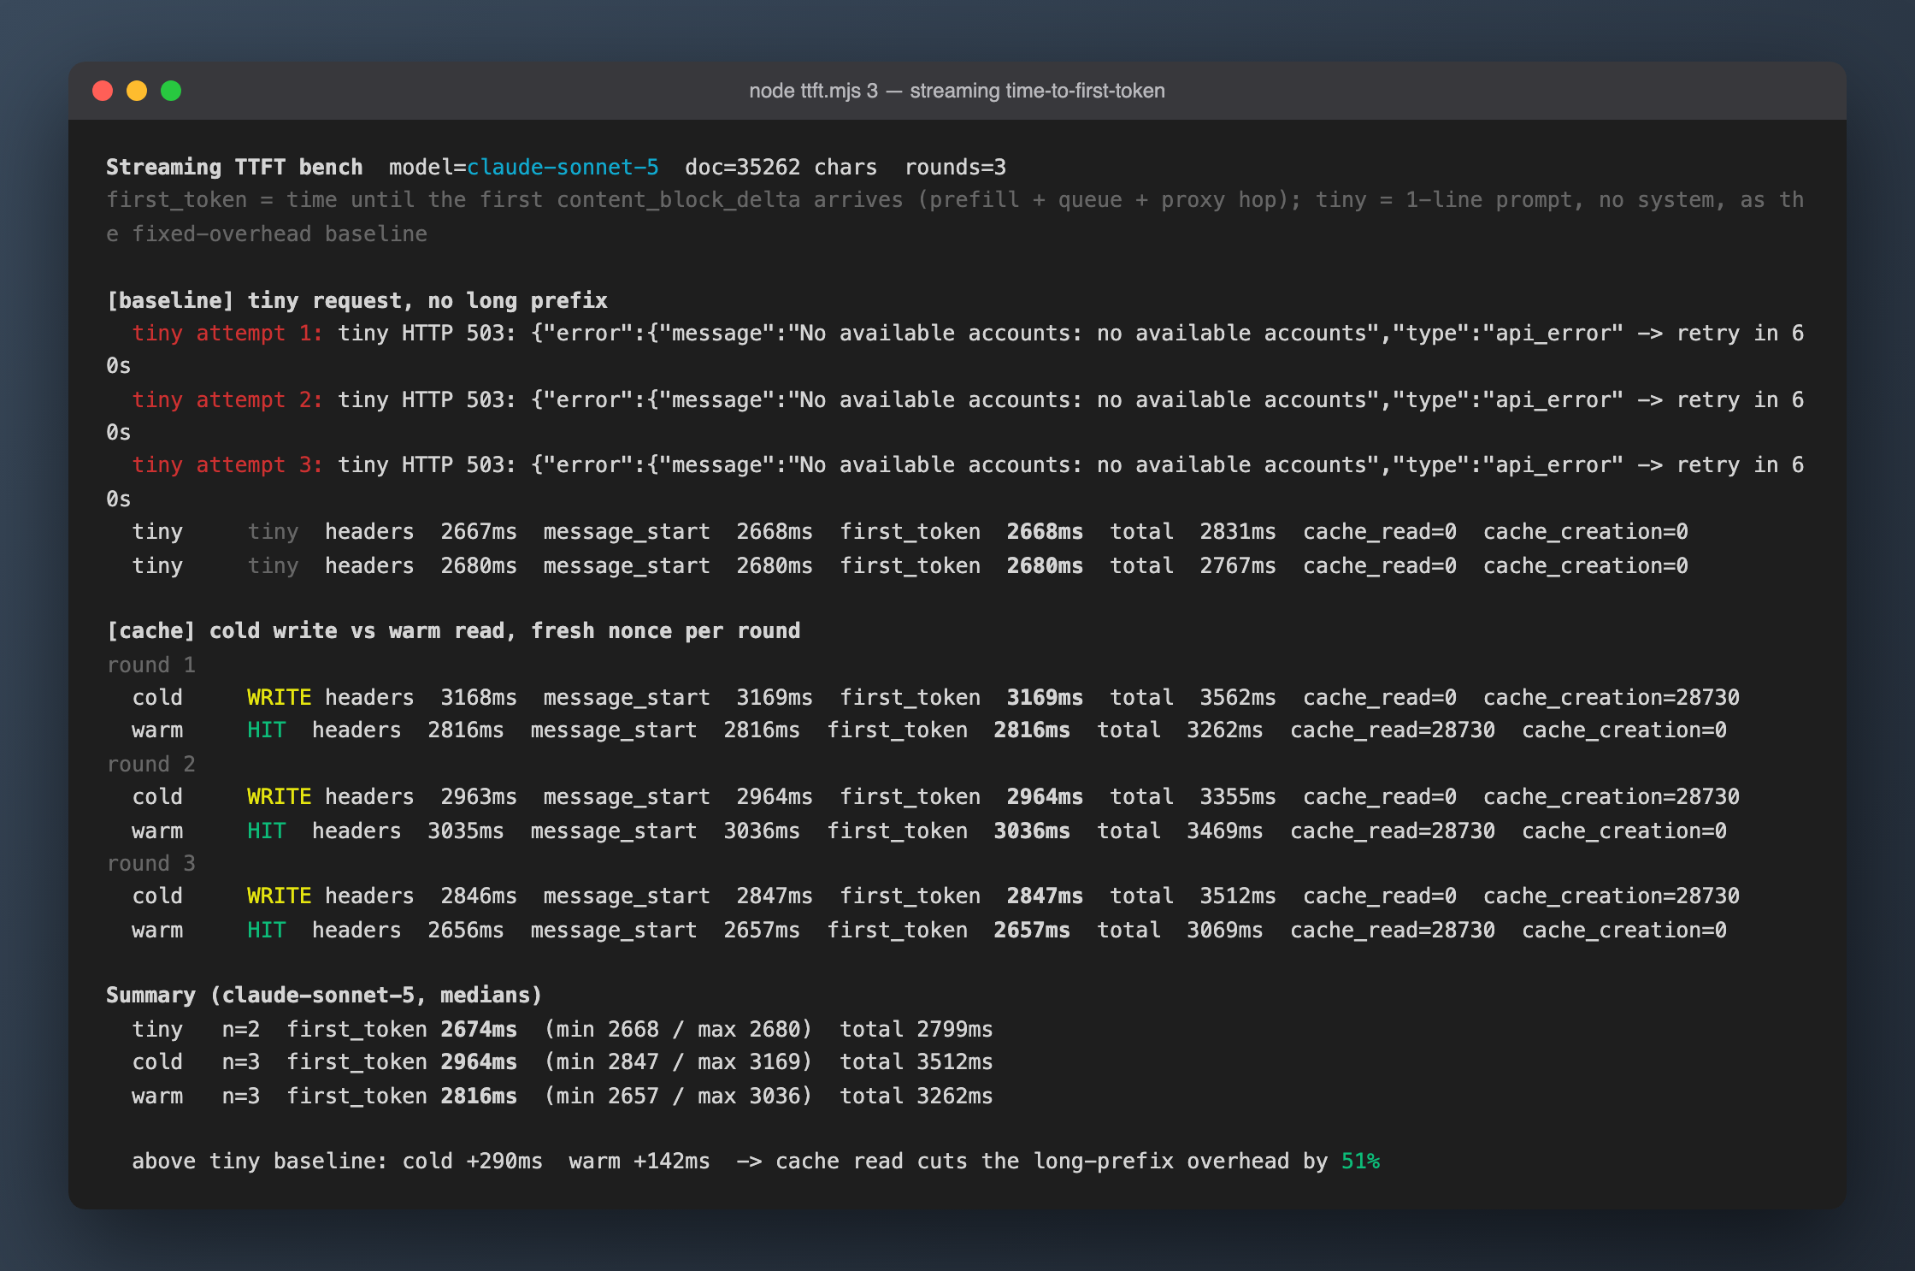Click the red 'tiny attempt 2:' label
This screenshot has height=1271, width=1915.
click(227, 399)
